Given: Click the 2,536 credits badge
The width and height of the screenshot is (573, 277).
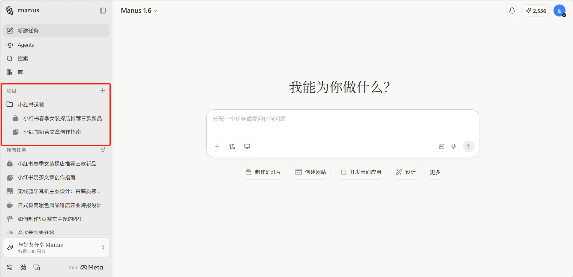Looking at the screenshot, I should point(536,11).
